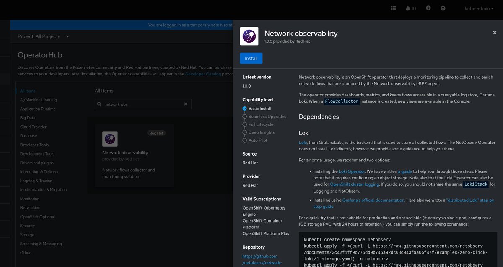Click the Seamless Upgrades capability circle

point(245,117)
